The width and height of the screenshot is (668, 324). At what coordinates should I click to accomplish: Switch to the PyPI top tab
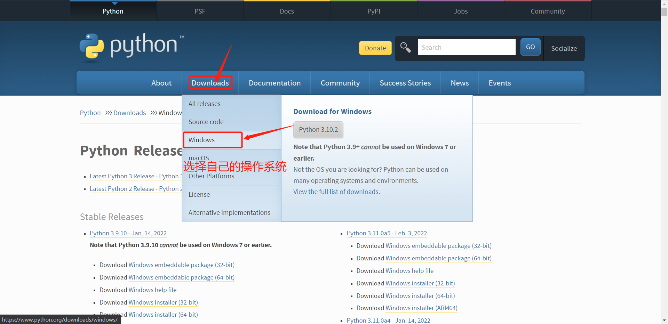374,11
